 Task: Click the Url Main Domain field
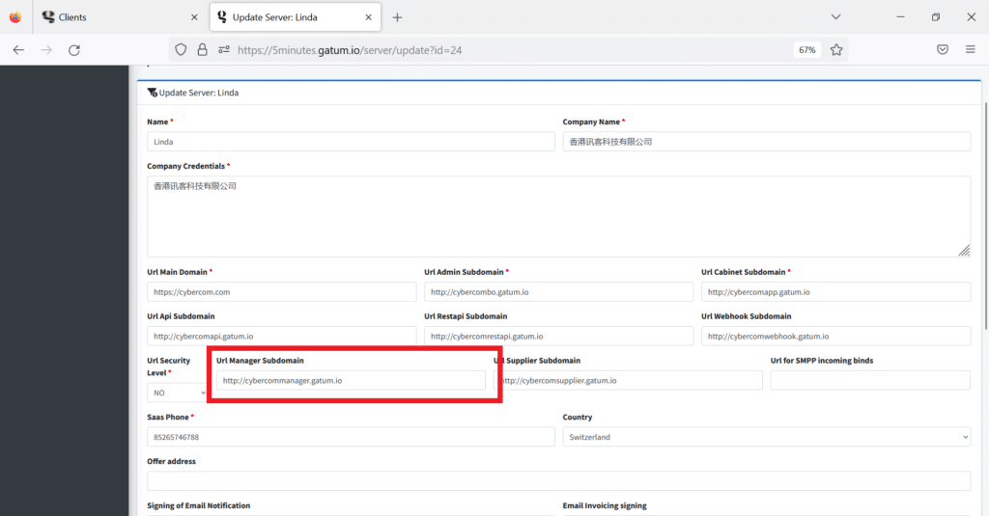pos(281,291)
